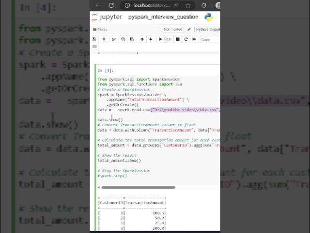The height and width of the screenshot is (233, 310).
Task: Copy selected cell icon
Action: 123,39
